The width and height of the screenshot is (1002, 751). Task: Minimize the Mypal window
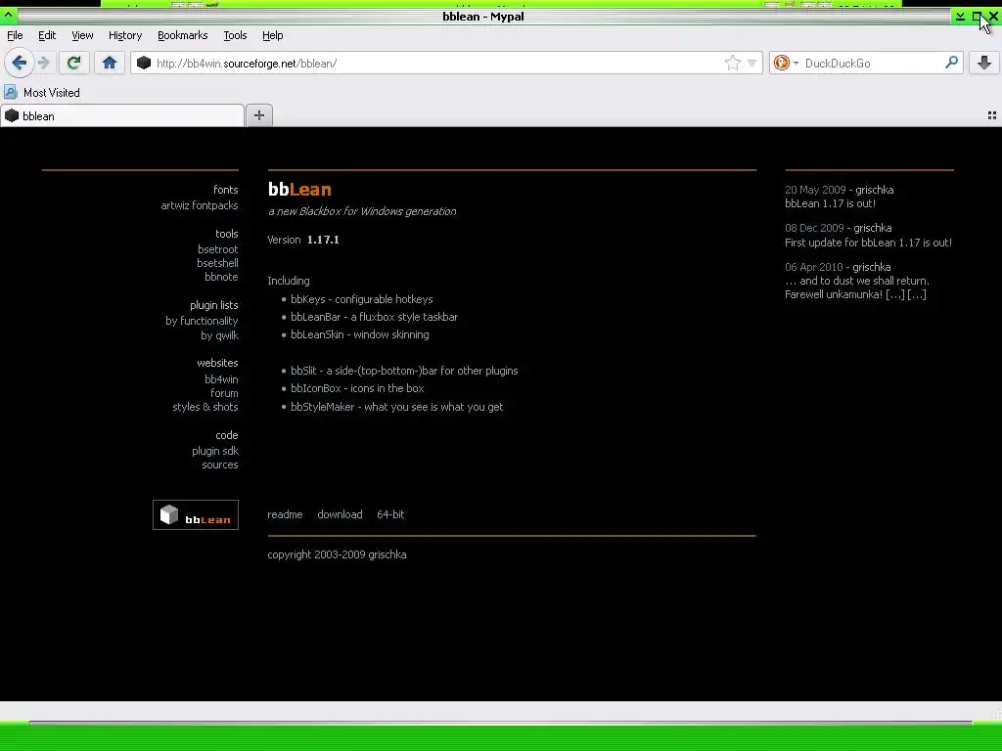(x=960, y=17)
